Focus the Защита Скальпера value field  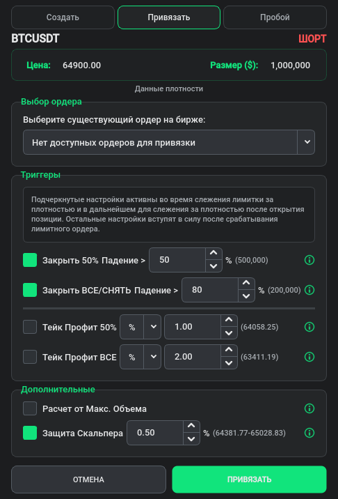click(155, 433)
